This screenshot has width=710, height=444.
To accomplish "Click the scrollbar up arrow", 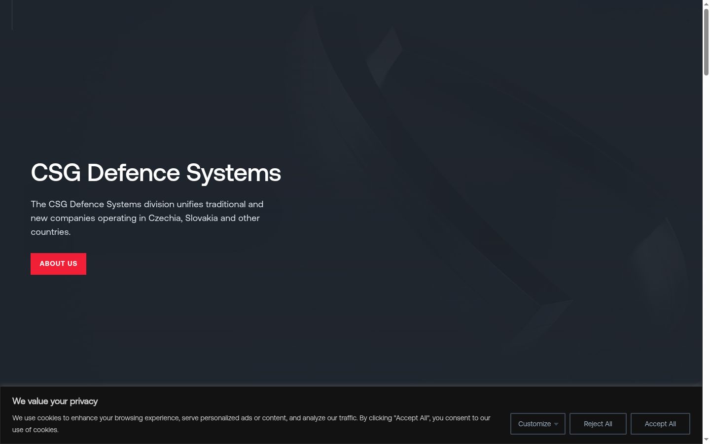I will 706,4.
